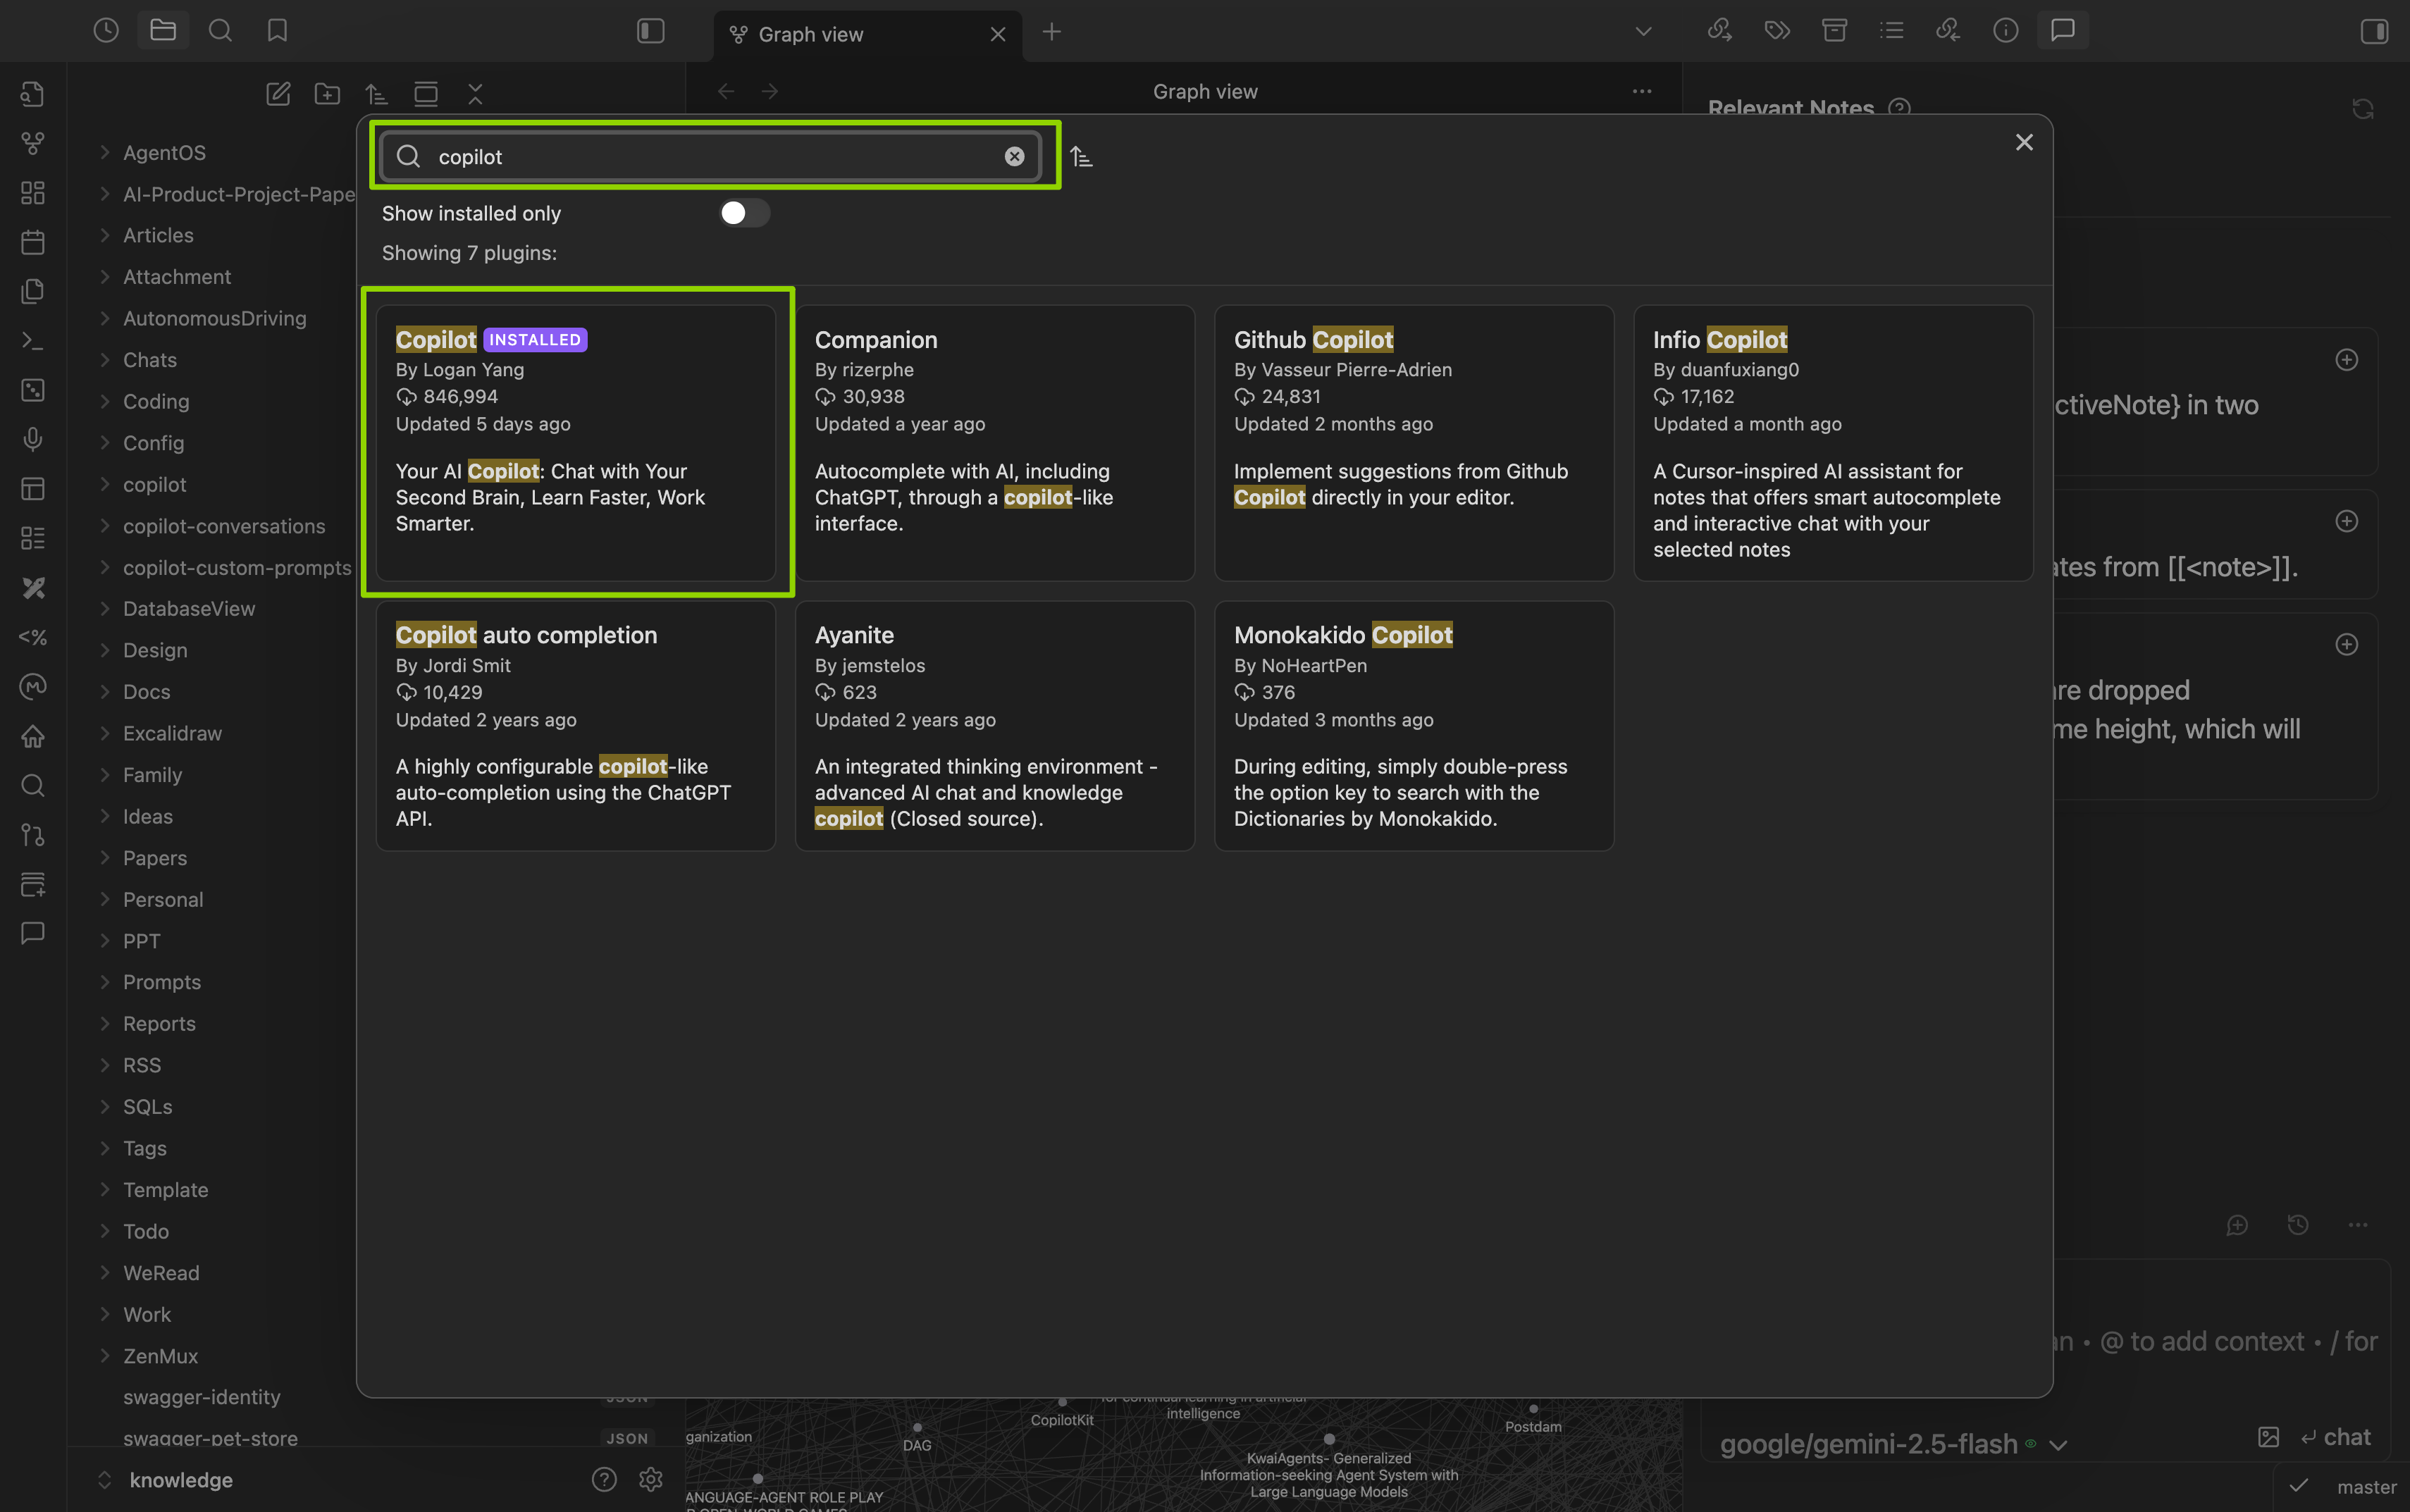Screen dimensions: 2410x1512
Task: Open a new tab with plus button
Action: pyautogui.click(x=1051, y=32)
